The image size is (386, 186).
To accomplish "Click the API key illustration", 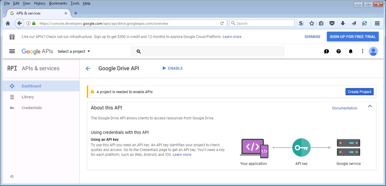I will [301, 147].
